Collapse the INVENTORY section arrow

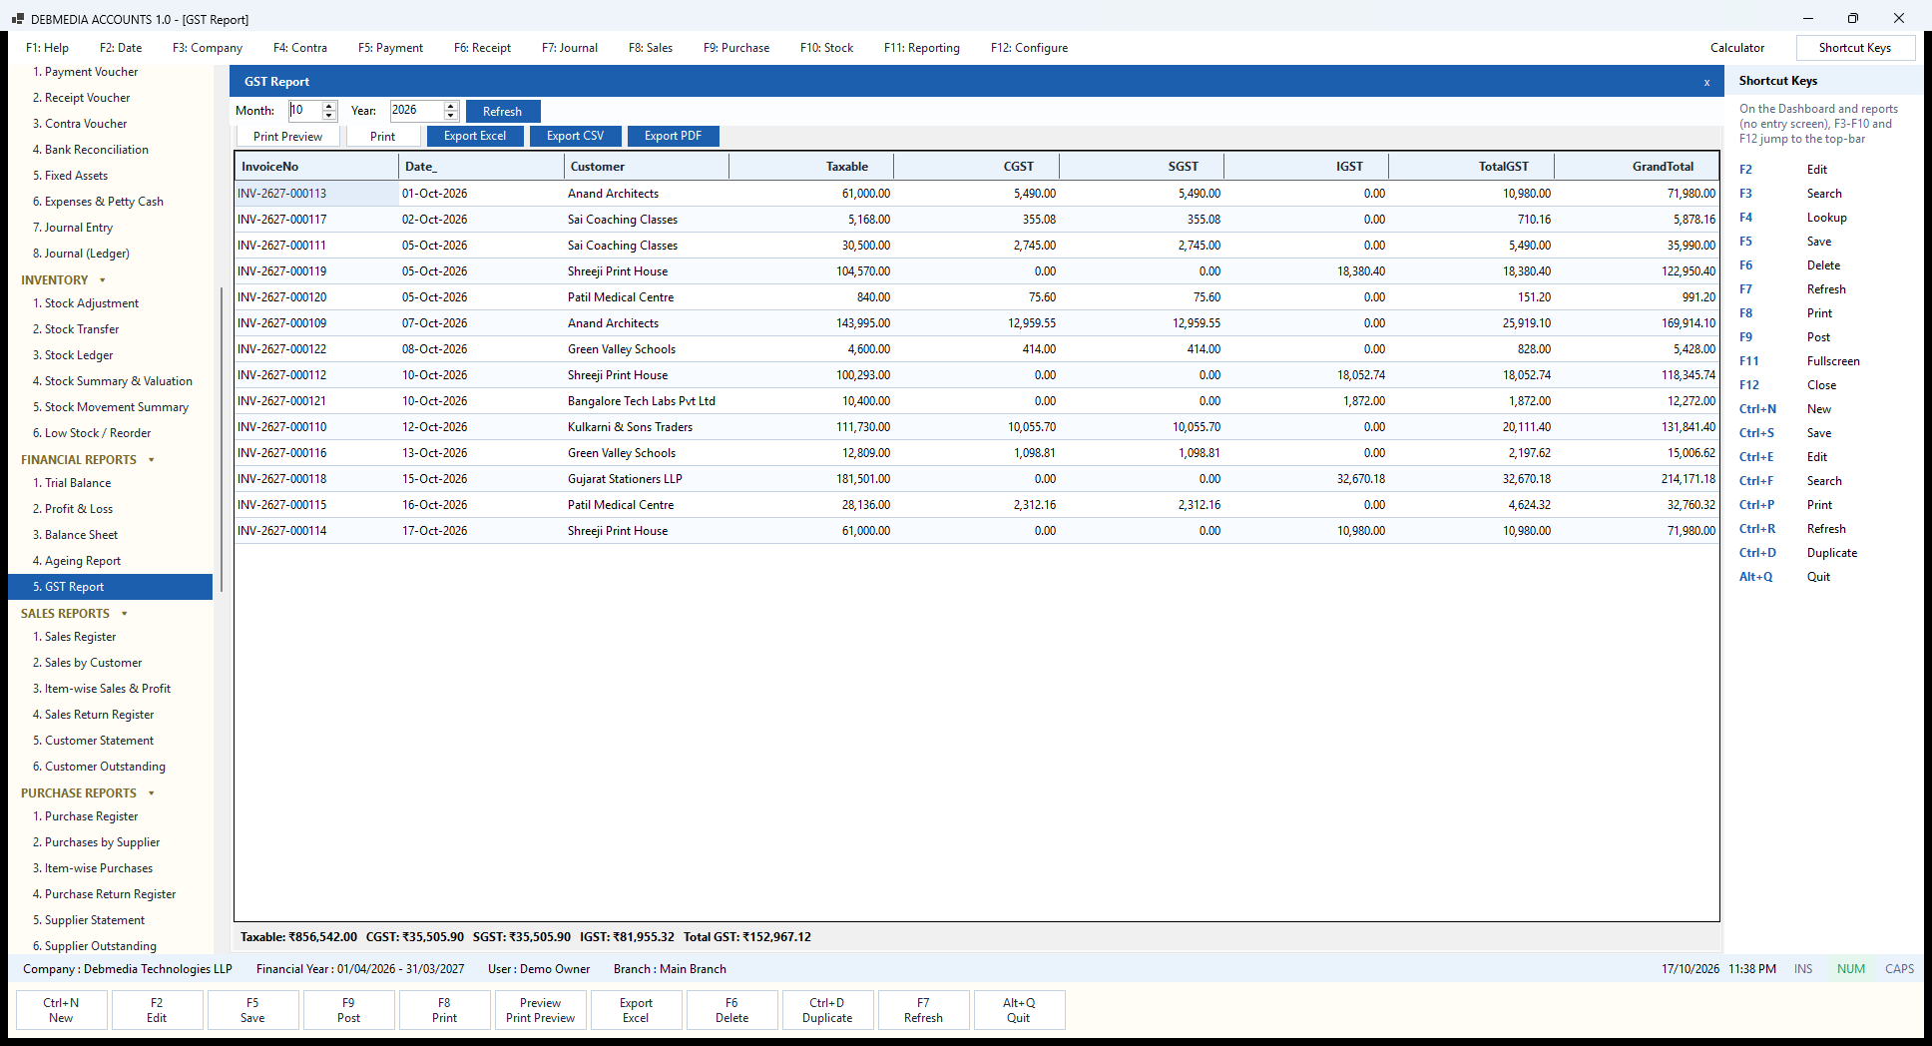tap(102, 280)
